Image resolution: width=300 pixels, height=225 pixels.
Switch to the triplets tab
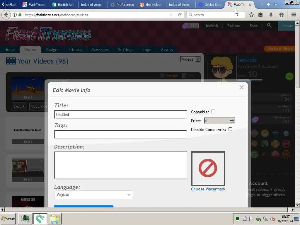(151, 5)
